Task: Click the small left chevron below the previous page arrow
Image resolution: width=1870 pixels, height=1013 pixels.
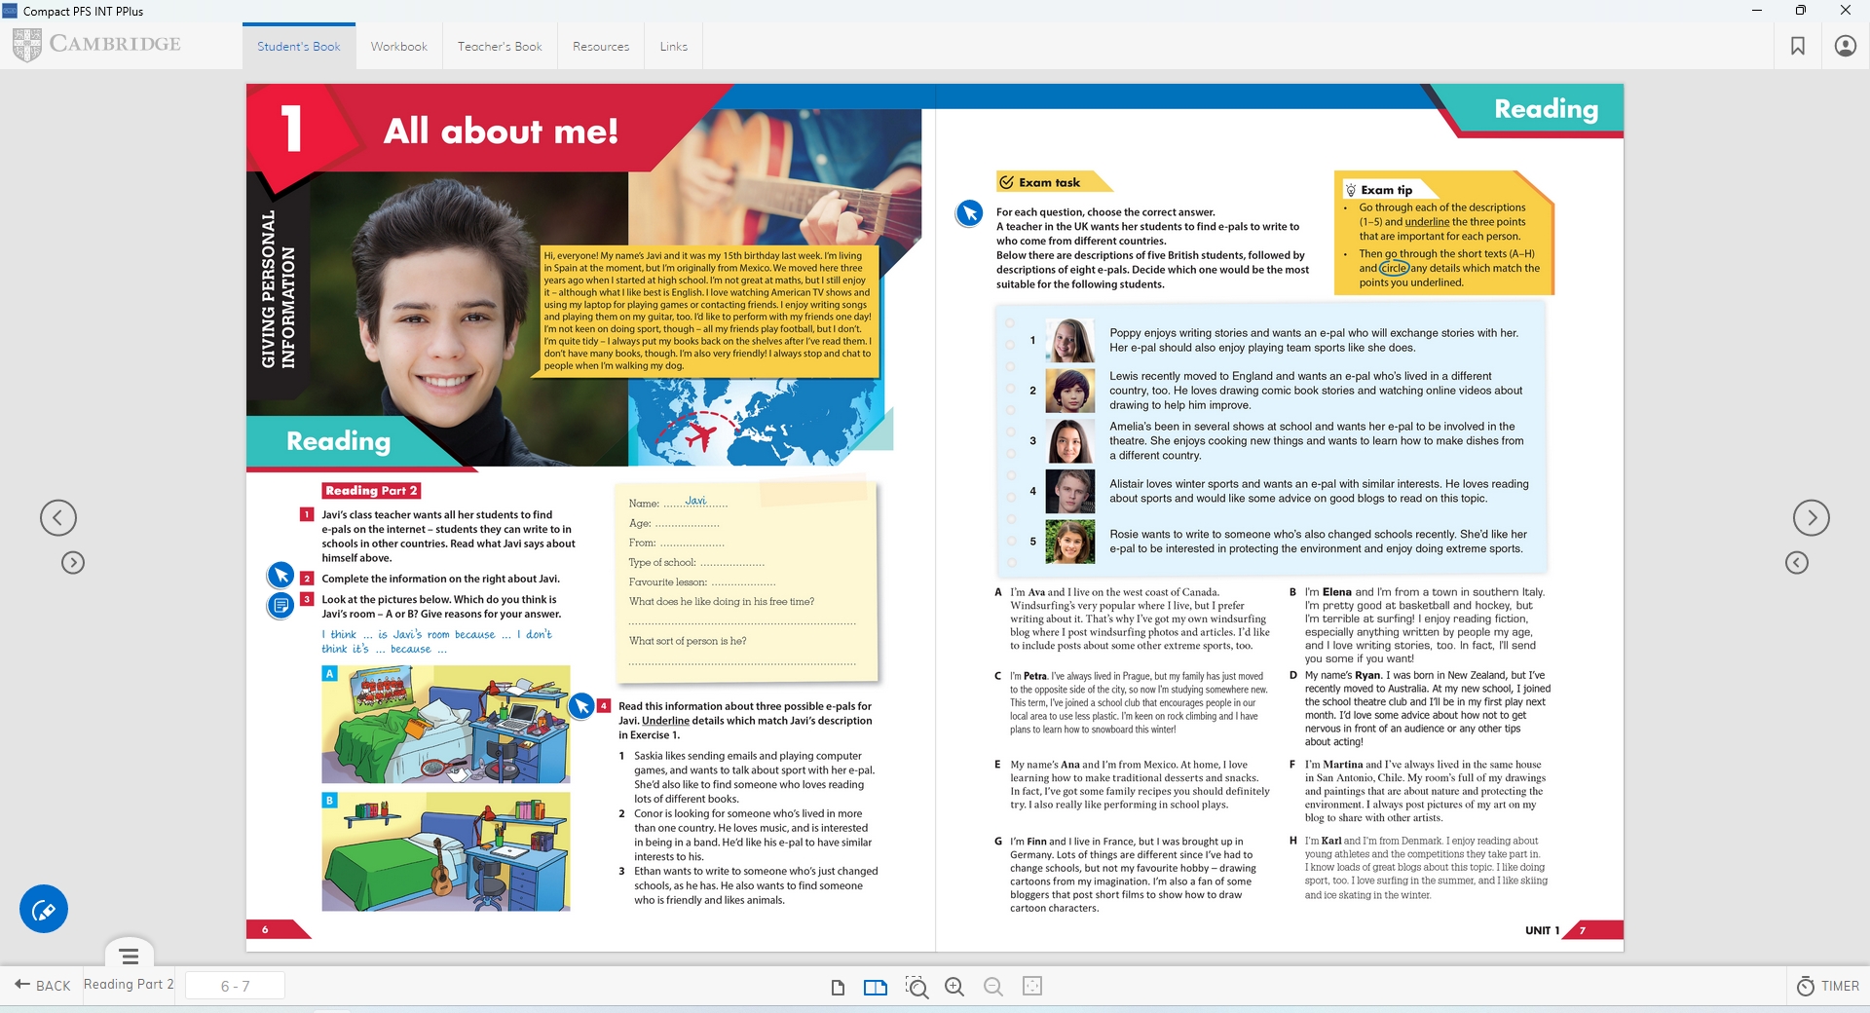Action: pyautogui.click(x=73, y=562)
